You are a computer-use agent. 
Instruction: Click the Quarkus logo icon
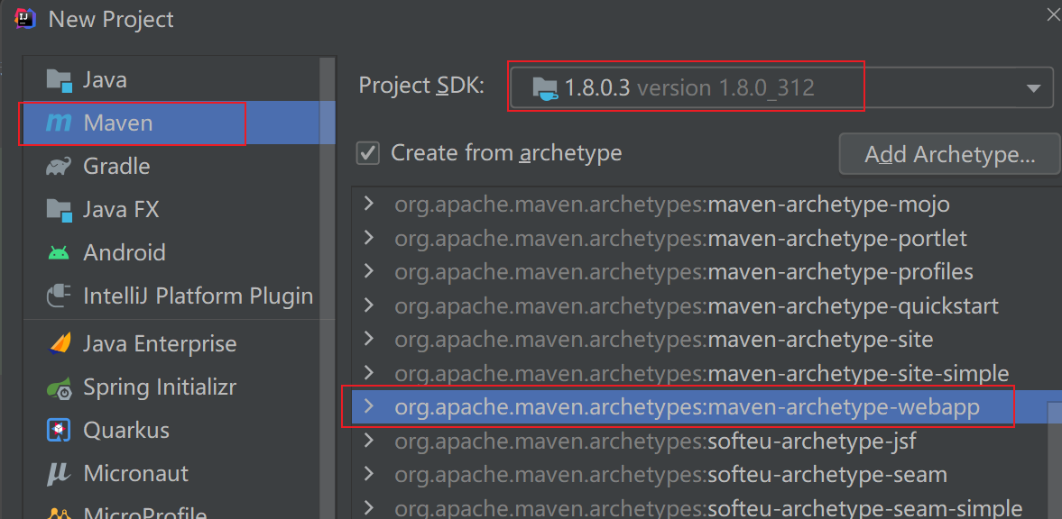pyautogui.click(x=59, y=430)
